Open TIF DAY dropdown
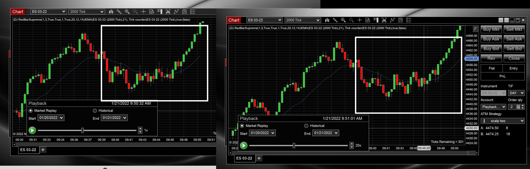Viewport: 530px width, 169px height. pyautogui.click(x=516, y=93)
